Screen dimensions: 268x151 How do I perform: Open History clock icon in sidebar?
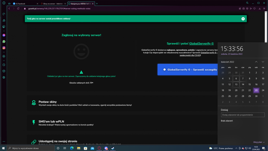click(4, 65)
